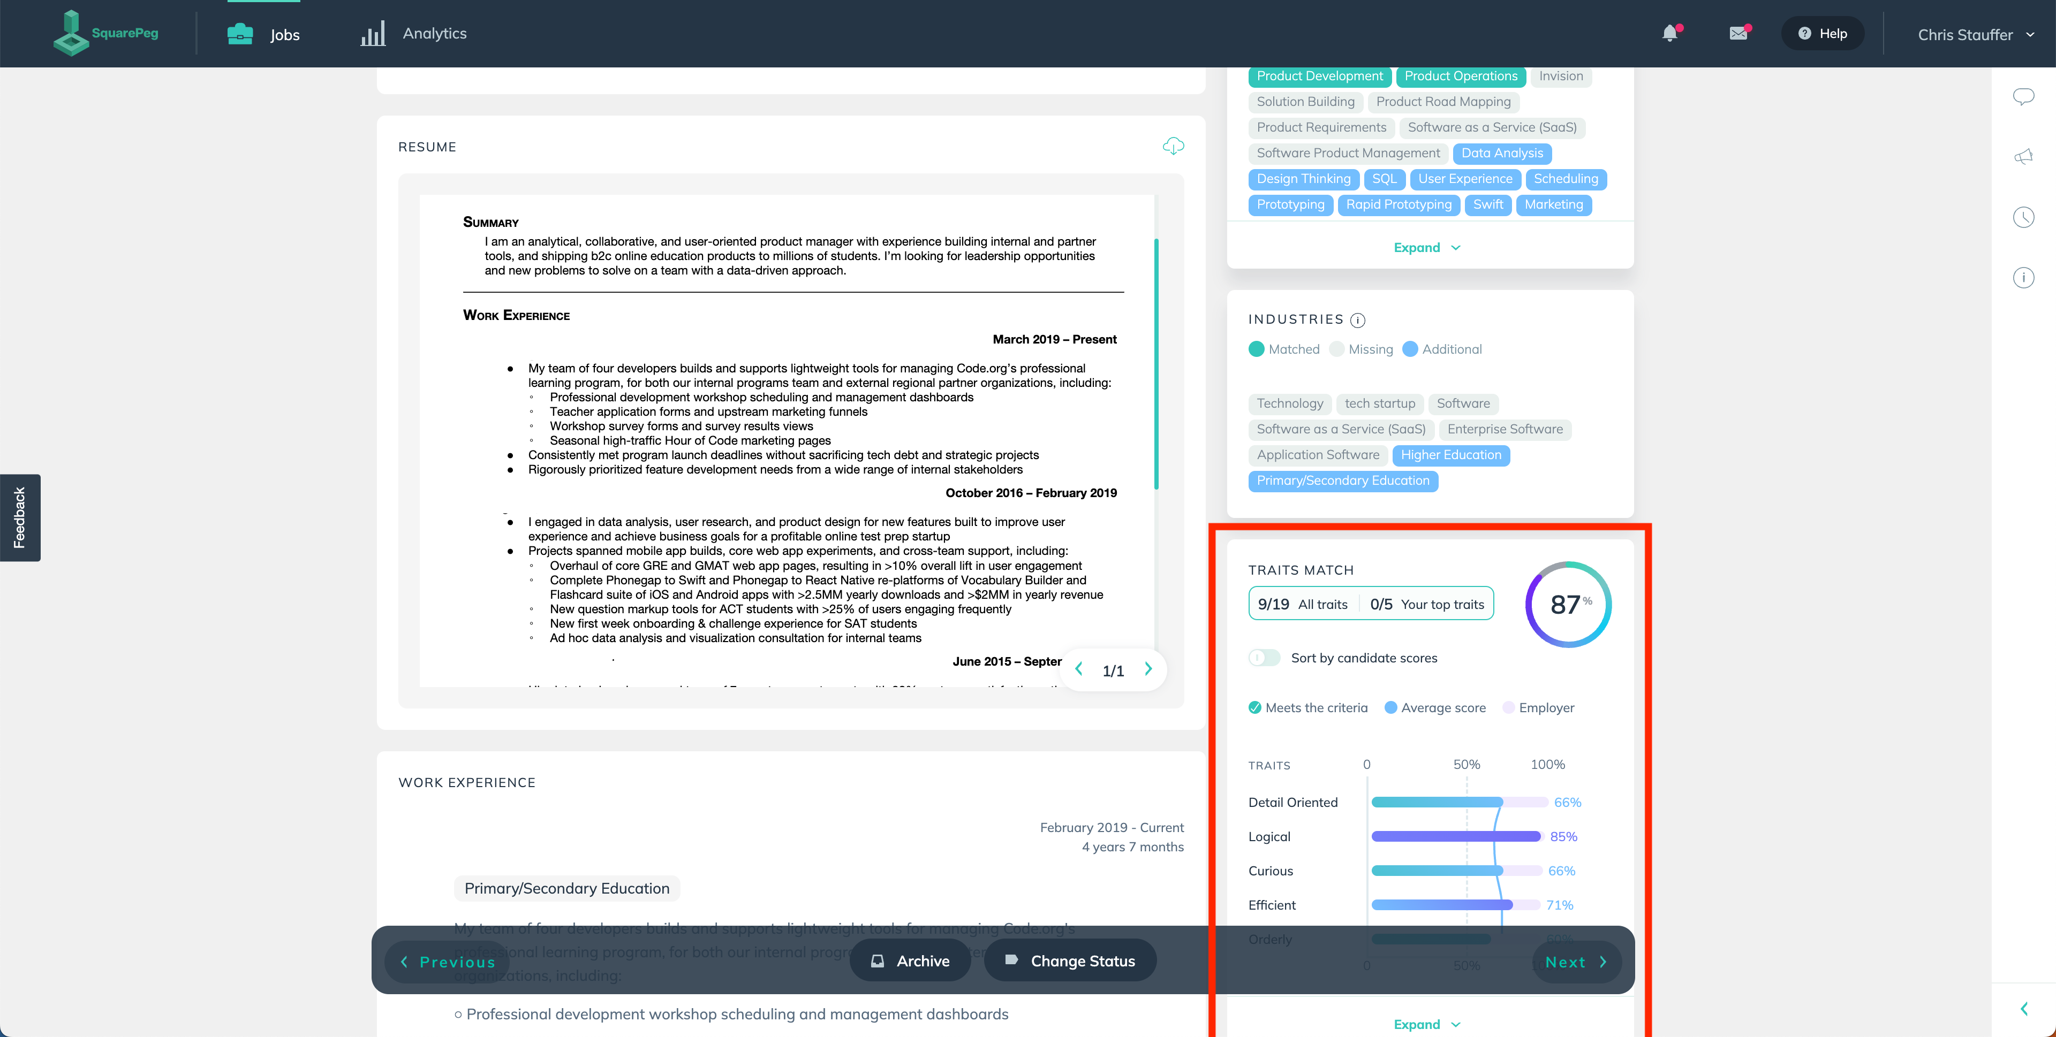The image size is (2056, 1037).
Task: Open notifications bell
Action: 1670,33
